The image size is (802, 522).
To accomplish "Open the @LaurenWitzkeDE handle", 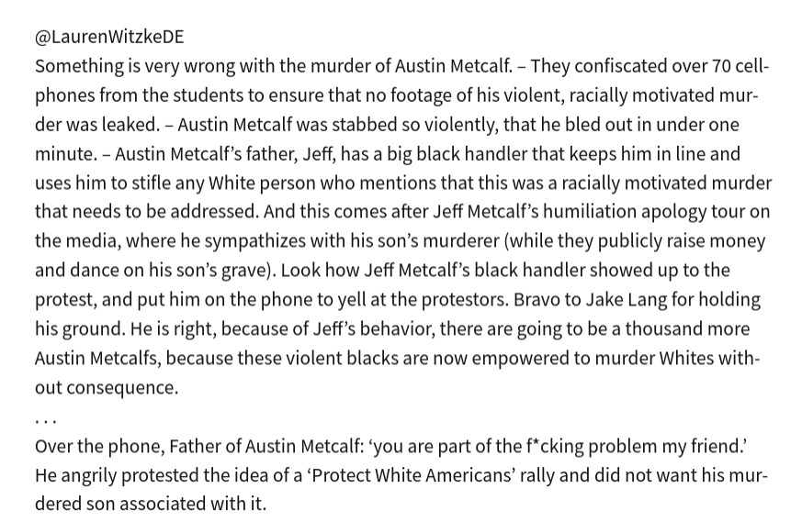I will coord(109,38).
